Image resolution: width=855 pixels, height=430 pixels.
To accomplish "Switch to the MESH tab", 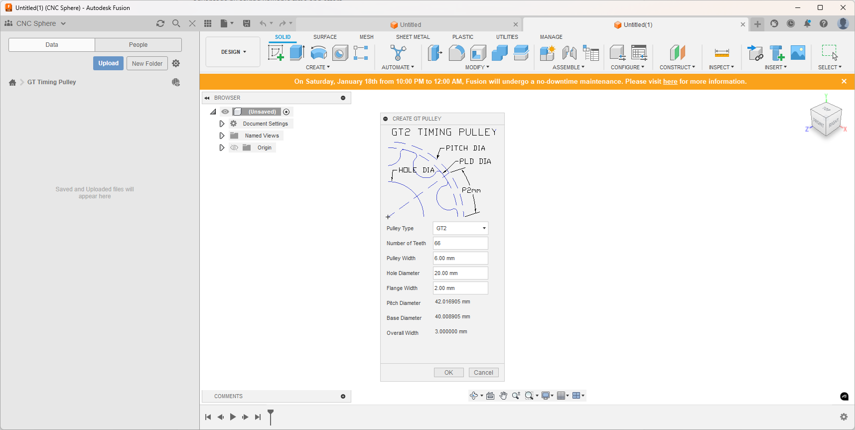I will point(367,37).
